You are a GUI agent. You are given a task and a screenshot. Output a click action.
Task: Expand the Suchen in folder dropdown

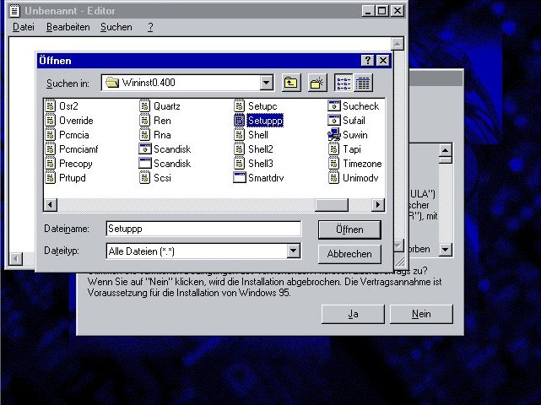pyautogui.click(x=267, y=83)
